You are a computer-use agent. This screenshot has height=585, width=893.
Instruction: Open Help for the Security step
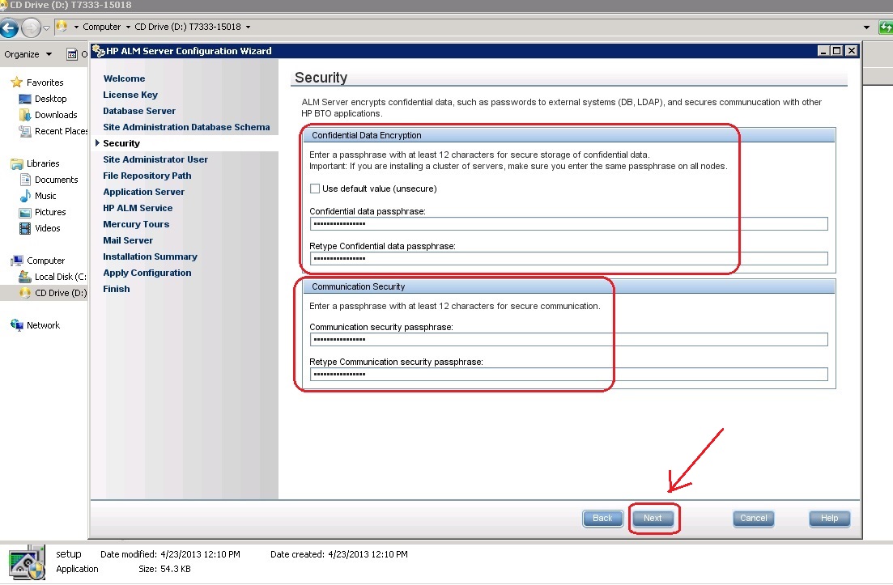tap(829, 518)
